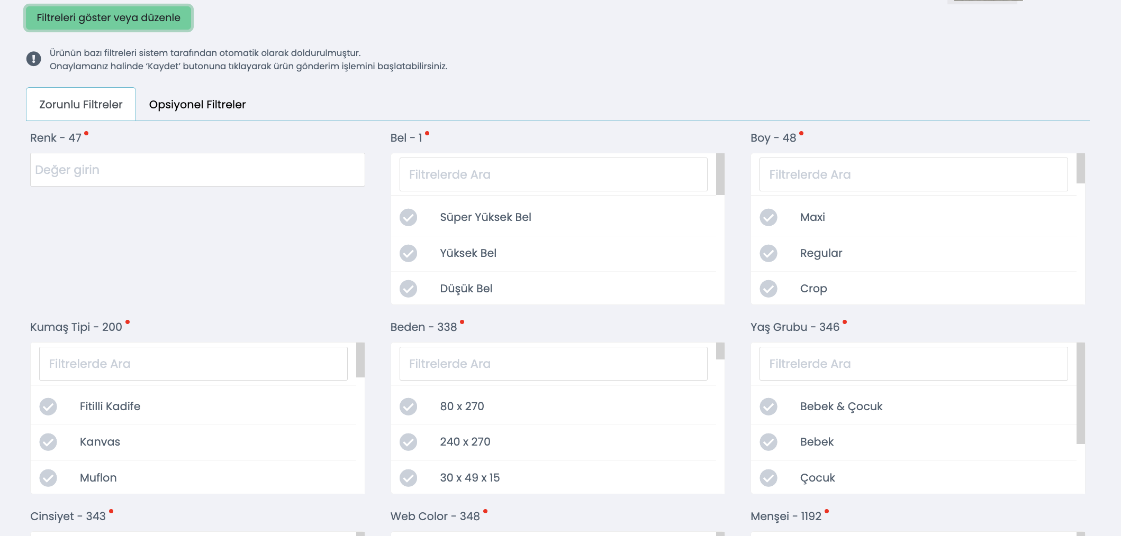Click the Bel filter search box
Image resolution: width=1121 pixels, height=536 pixels.
point(553,174)
